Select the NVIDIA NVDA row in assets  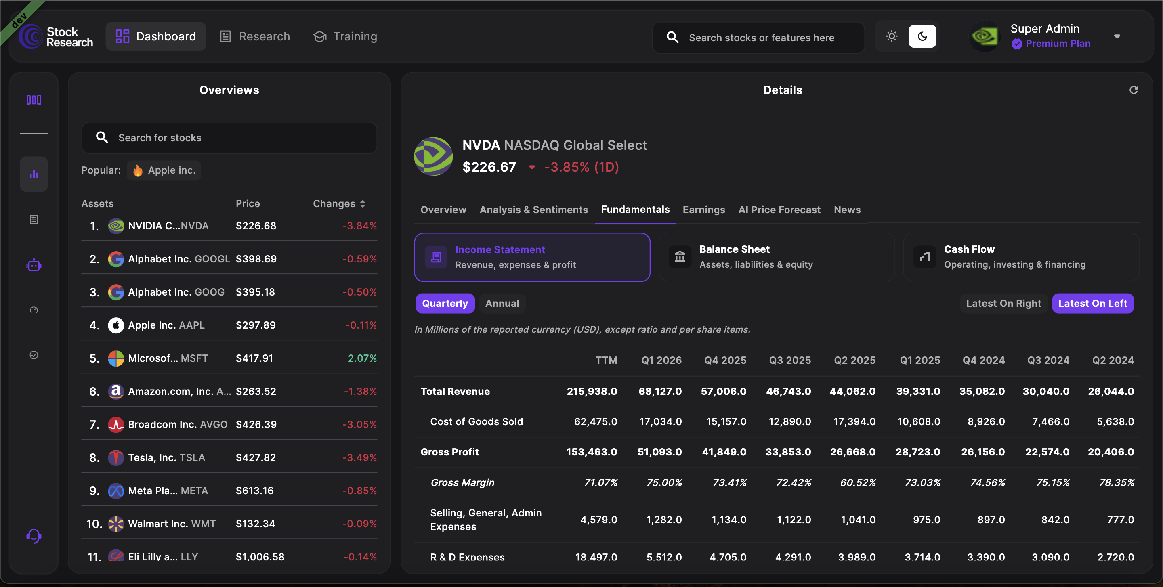[x=229, y=226]
